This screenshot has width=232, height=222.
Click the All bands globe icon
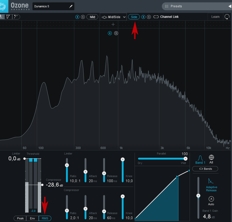point(211,157)
